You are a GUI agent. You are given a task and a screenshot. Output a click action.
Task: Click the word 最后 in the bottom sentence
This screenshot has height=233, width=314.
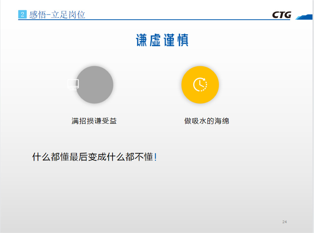click(x=79, y=158)
